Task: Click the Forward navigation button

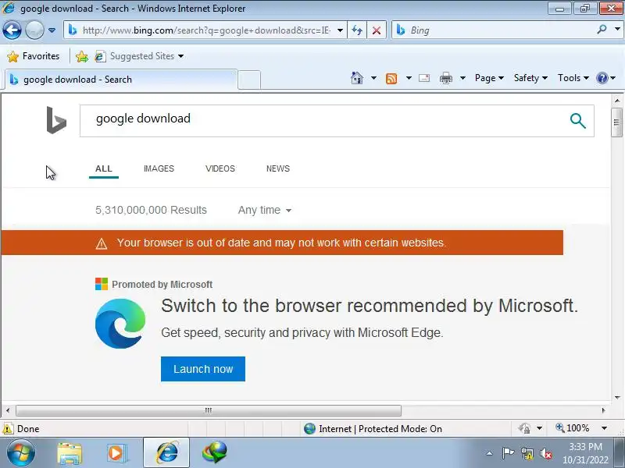Action: tap(34, 30)
